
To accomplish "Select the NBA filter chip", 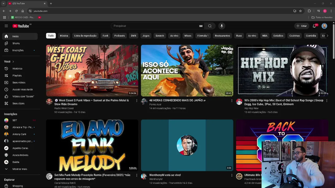I will click(x=265, y=36).
